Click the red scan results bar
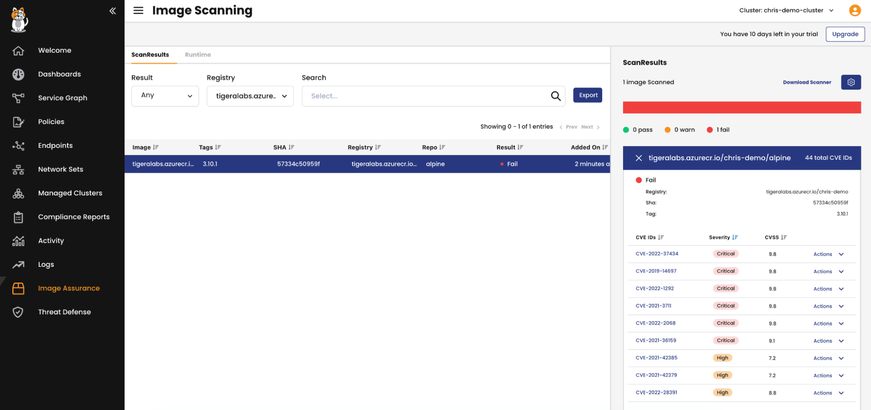The height and width of the screenshot is (410, 871). [x=742, y=108]
